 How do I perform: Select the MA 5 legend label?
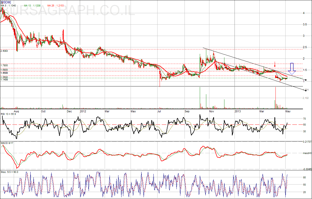tap(8, 5)
